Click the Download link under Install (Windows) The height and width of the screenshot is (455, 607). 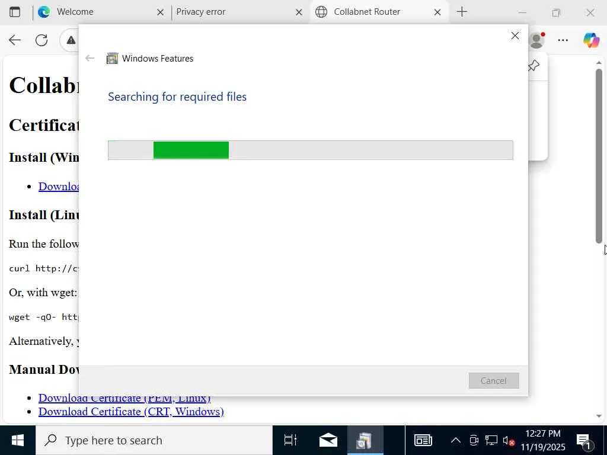[x=59, y=187]
